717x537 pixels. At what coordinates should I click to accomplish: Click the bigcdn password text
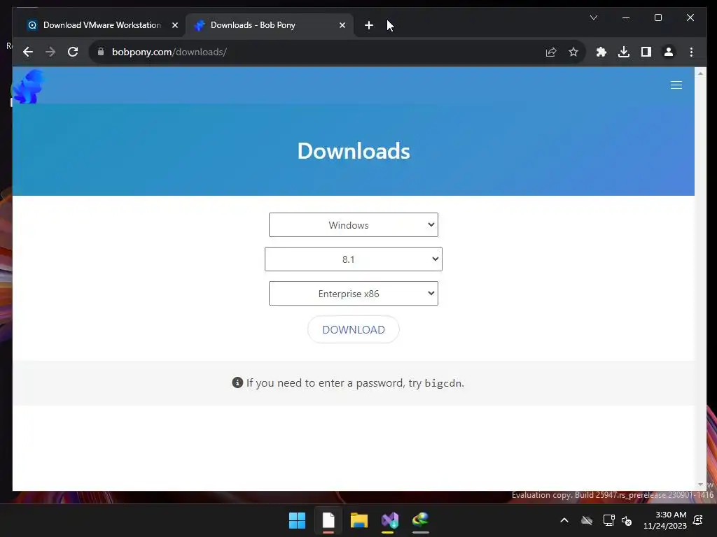[443, 383]
